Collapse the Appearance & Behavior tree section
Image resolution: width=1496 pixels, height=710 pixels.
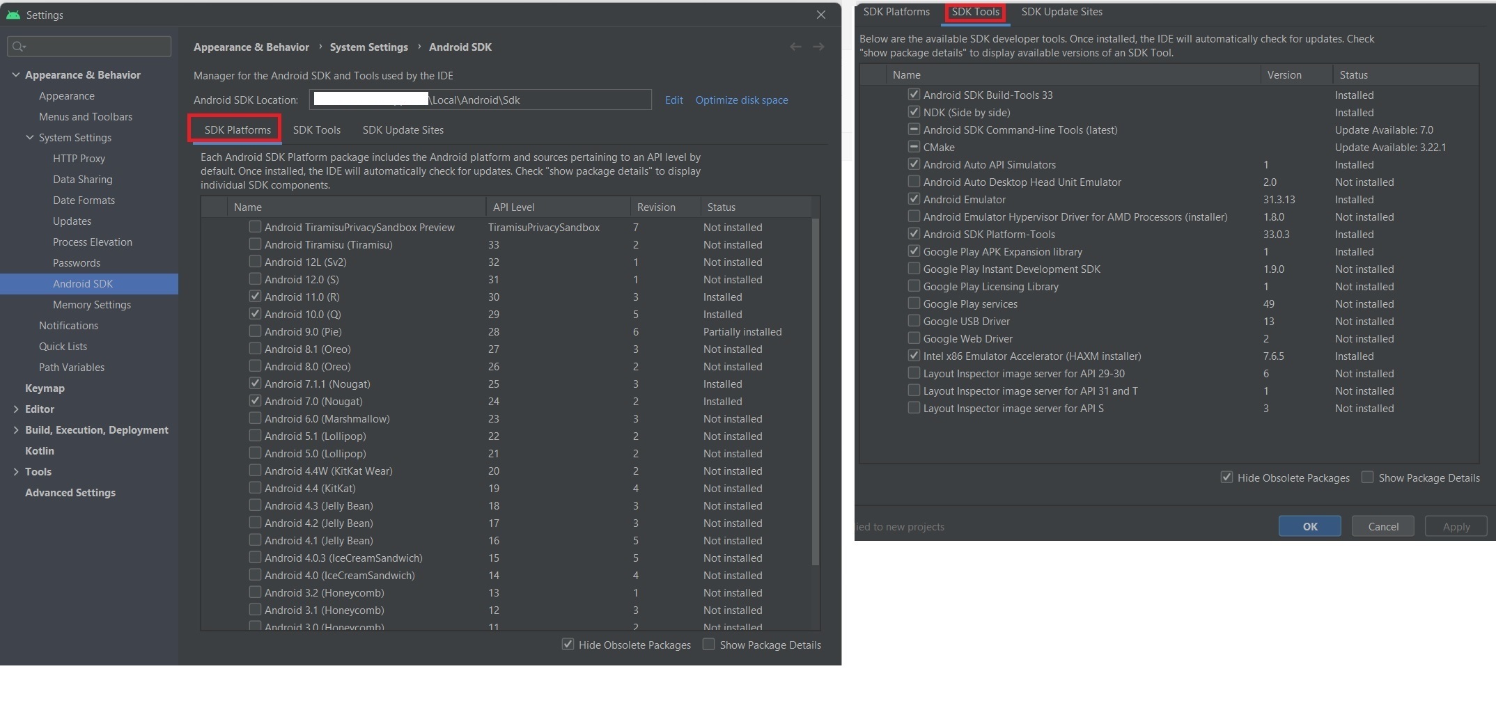[16, 74]
